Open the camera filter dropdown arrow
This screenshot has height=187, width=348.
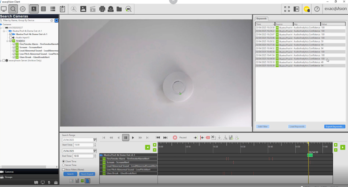[57, 20]
